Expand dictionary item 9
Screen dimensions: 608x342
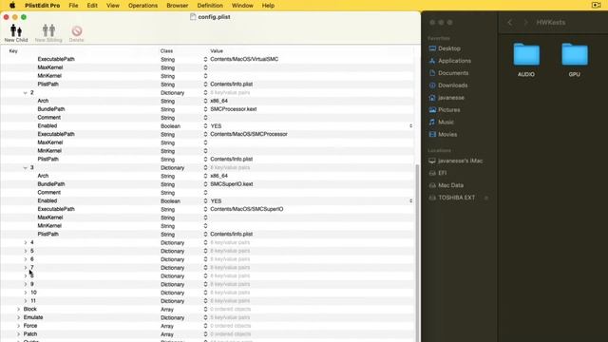[x=26, y=284]
